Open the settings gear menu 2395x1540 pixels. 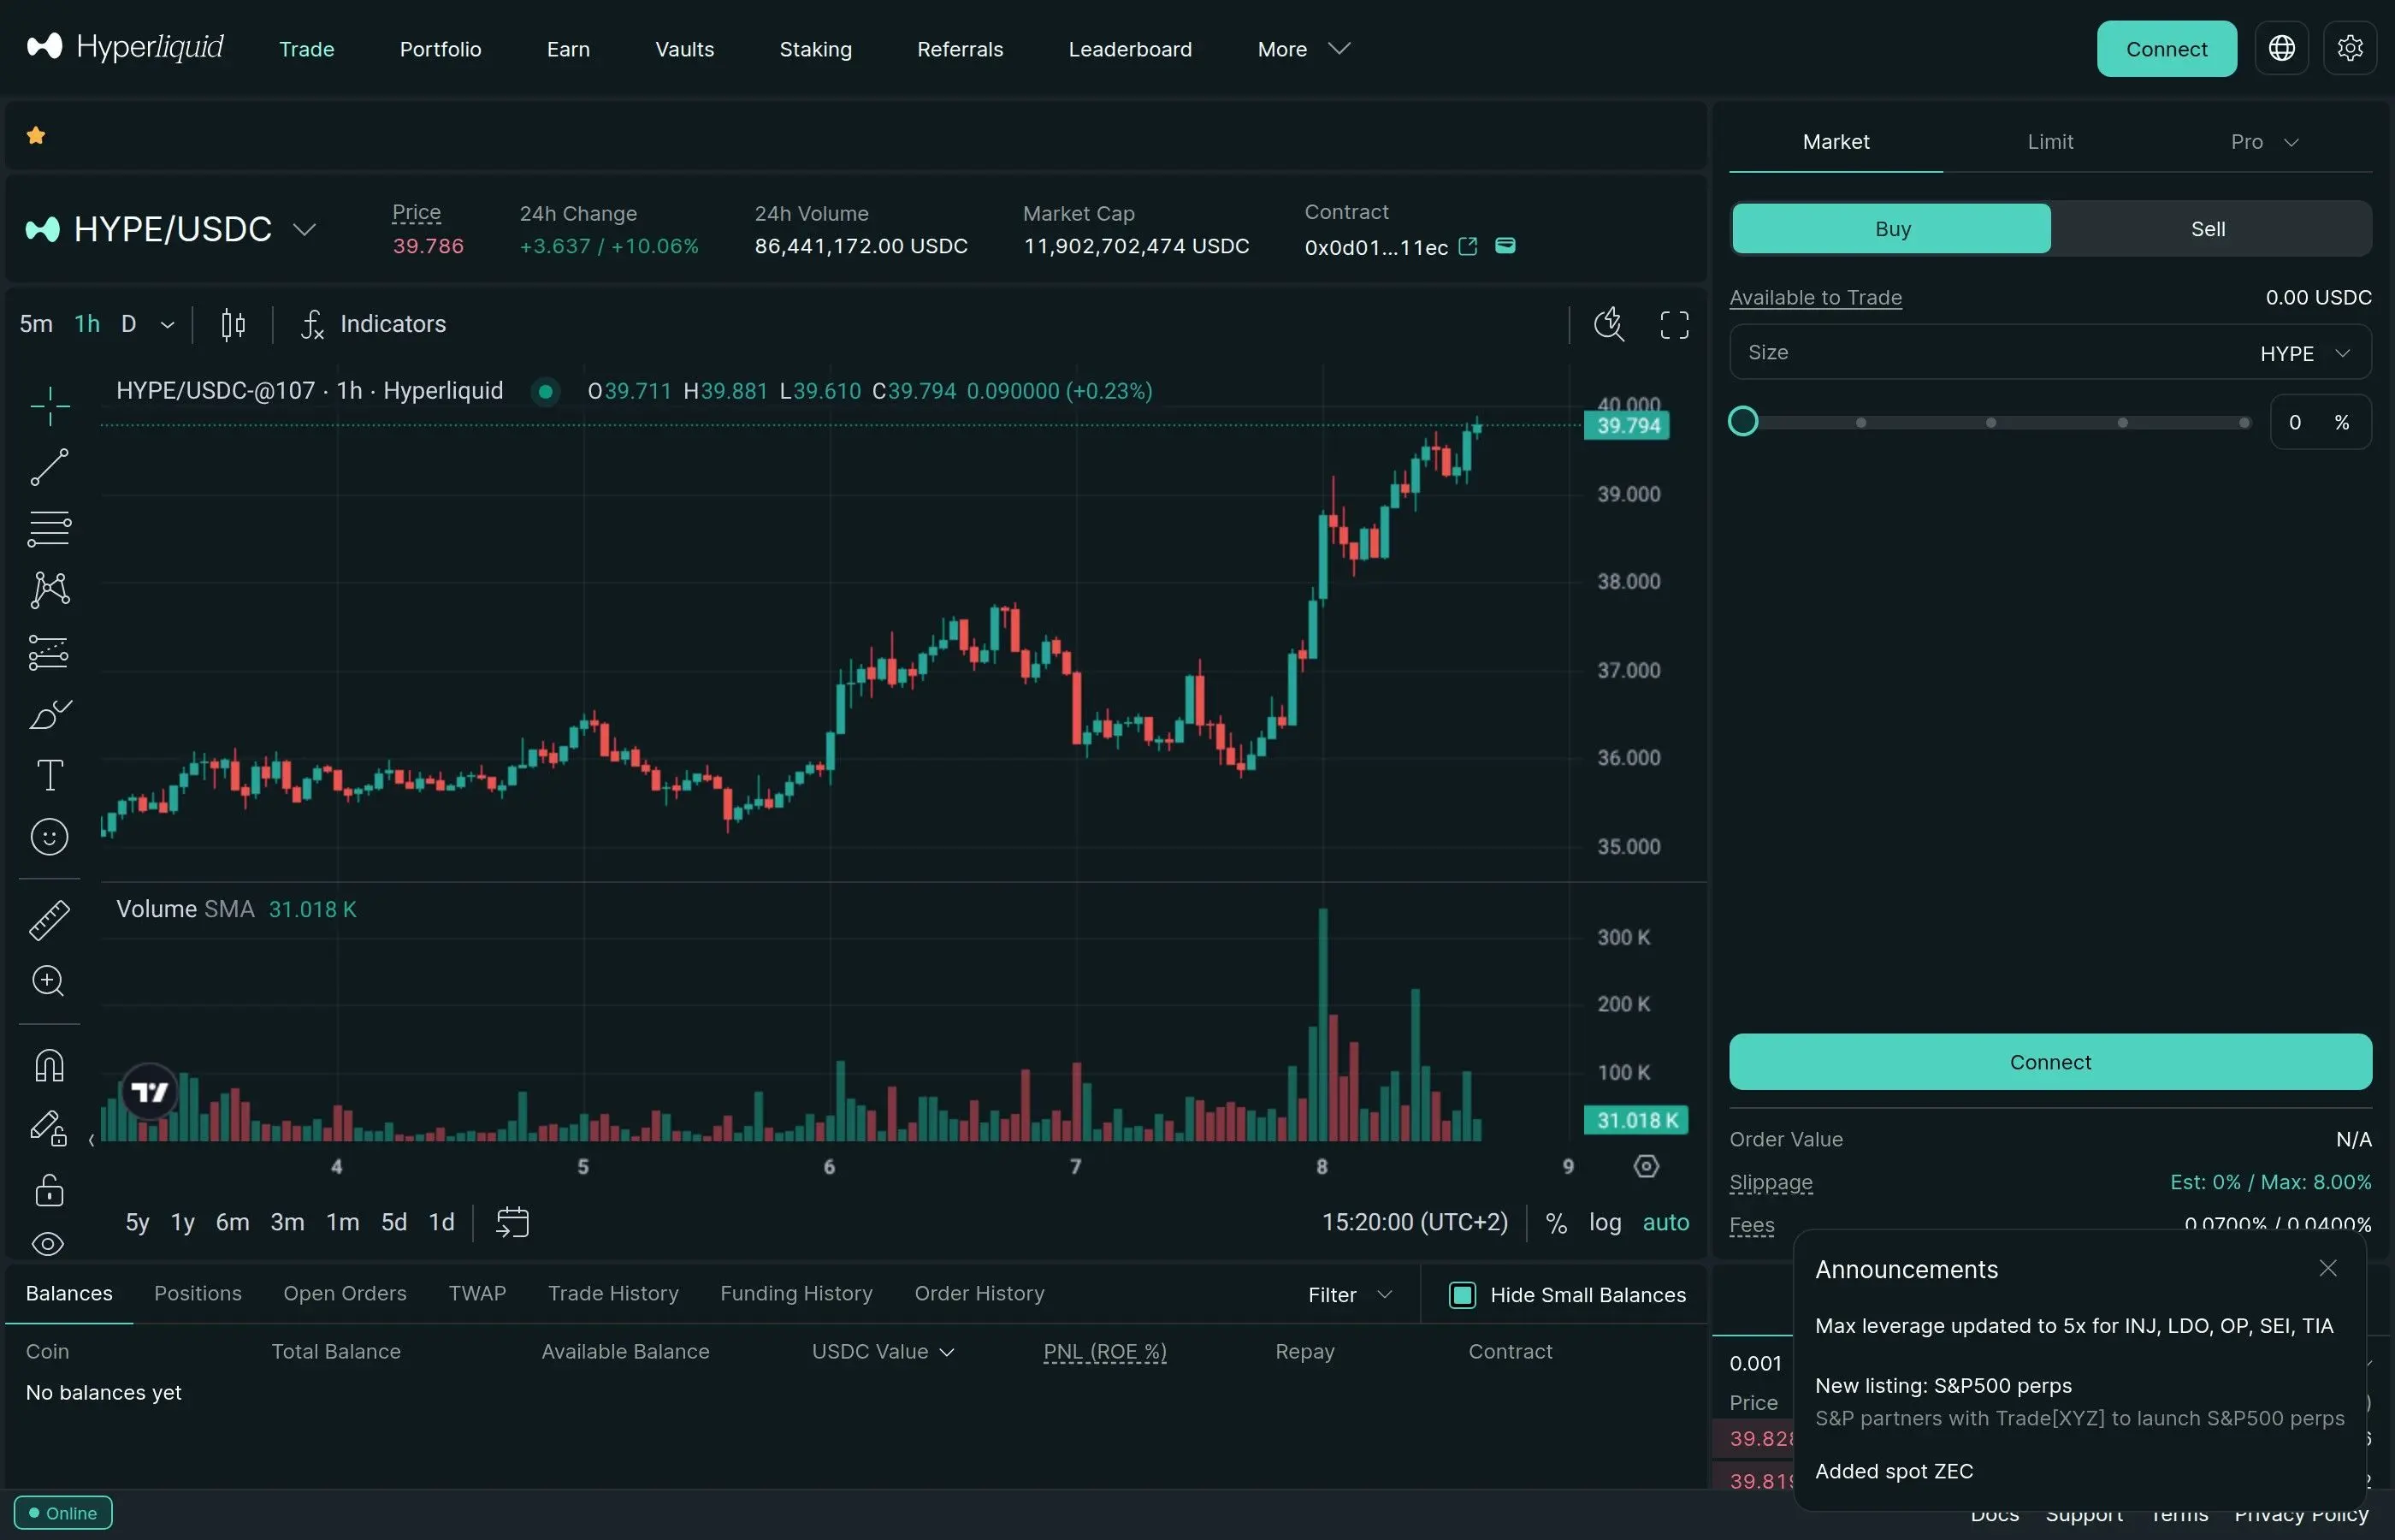click(x=2350, y=48)
